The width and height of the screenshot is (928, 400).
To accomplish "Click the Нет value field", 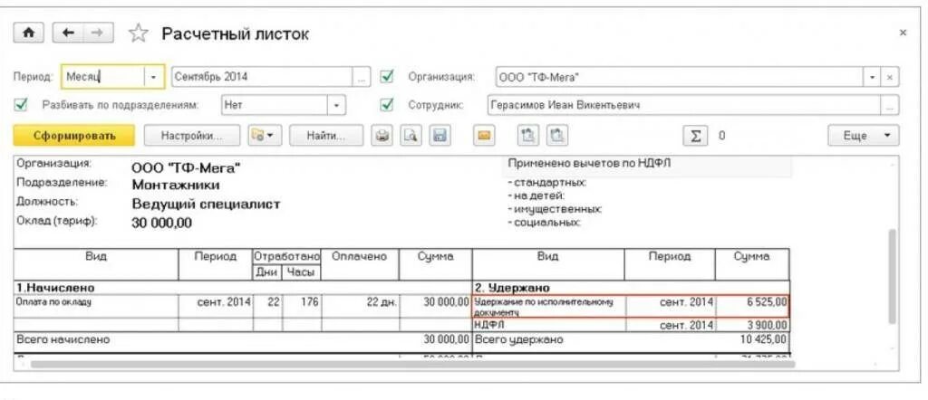I will point(274,105).
